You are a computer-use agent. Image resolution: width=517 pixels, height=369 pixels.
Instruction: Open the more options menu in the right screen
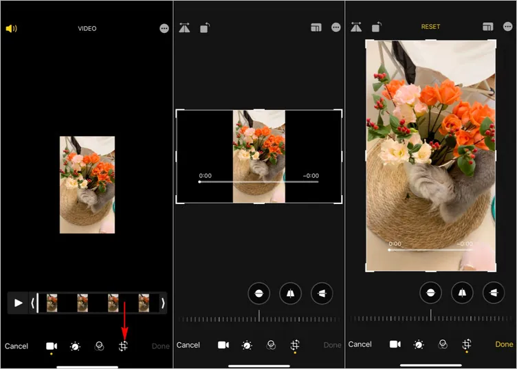pyautogui.click(x=508, y=26)
